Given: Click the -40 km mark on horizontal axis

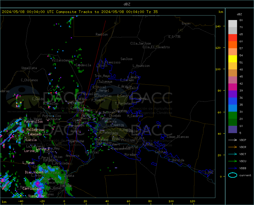Looking at the screenshot, I should 21,201.
